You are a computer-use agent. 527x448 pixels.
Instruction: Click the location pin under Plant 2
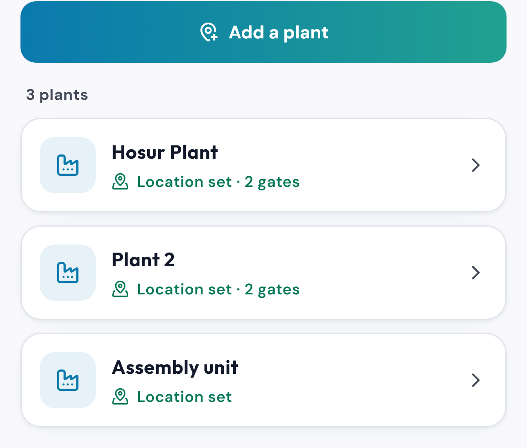[120, 289]
